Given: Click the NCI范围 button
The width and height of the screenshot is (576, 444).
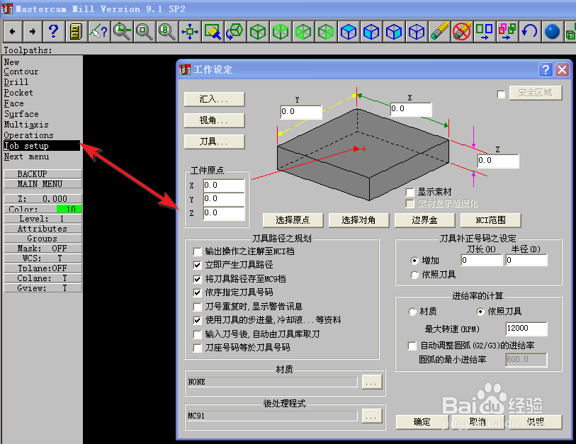Looking at the screenshot, I should tap(491, 220).
